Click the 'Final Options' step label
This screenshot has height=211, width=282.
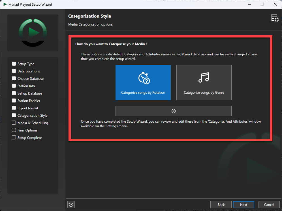(x=27, y=130)
